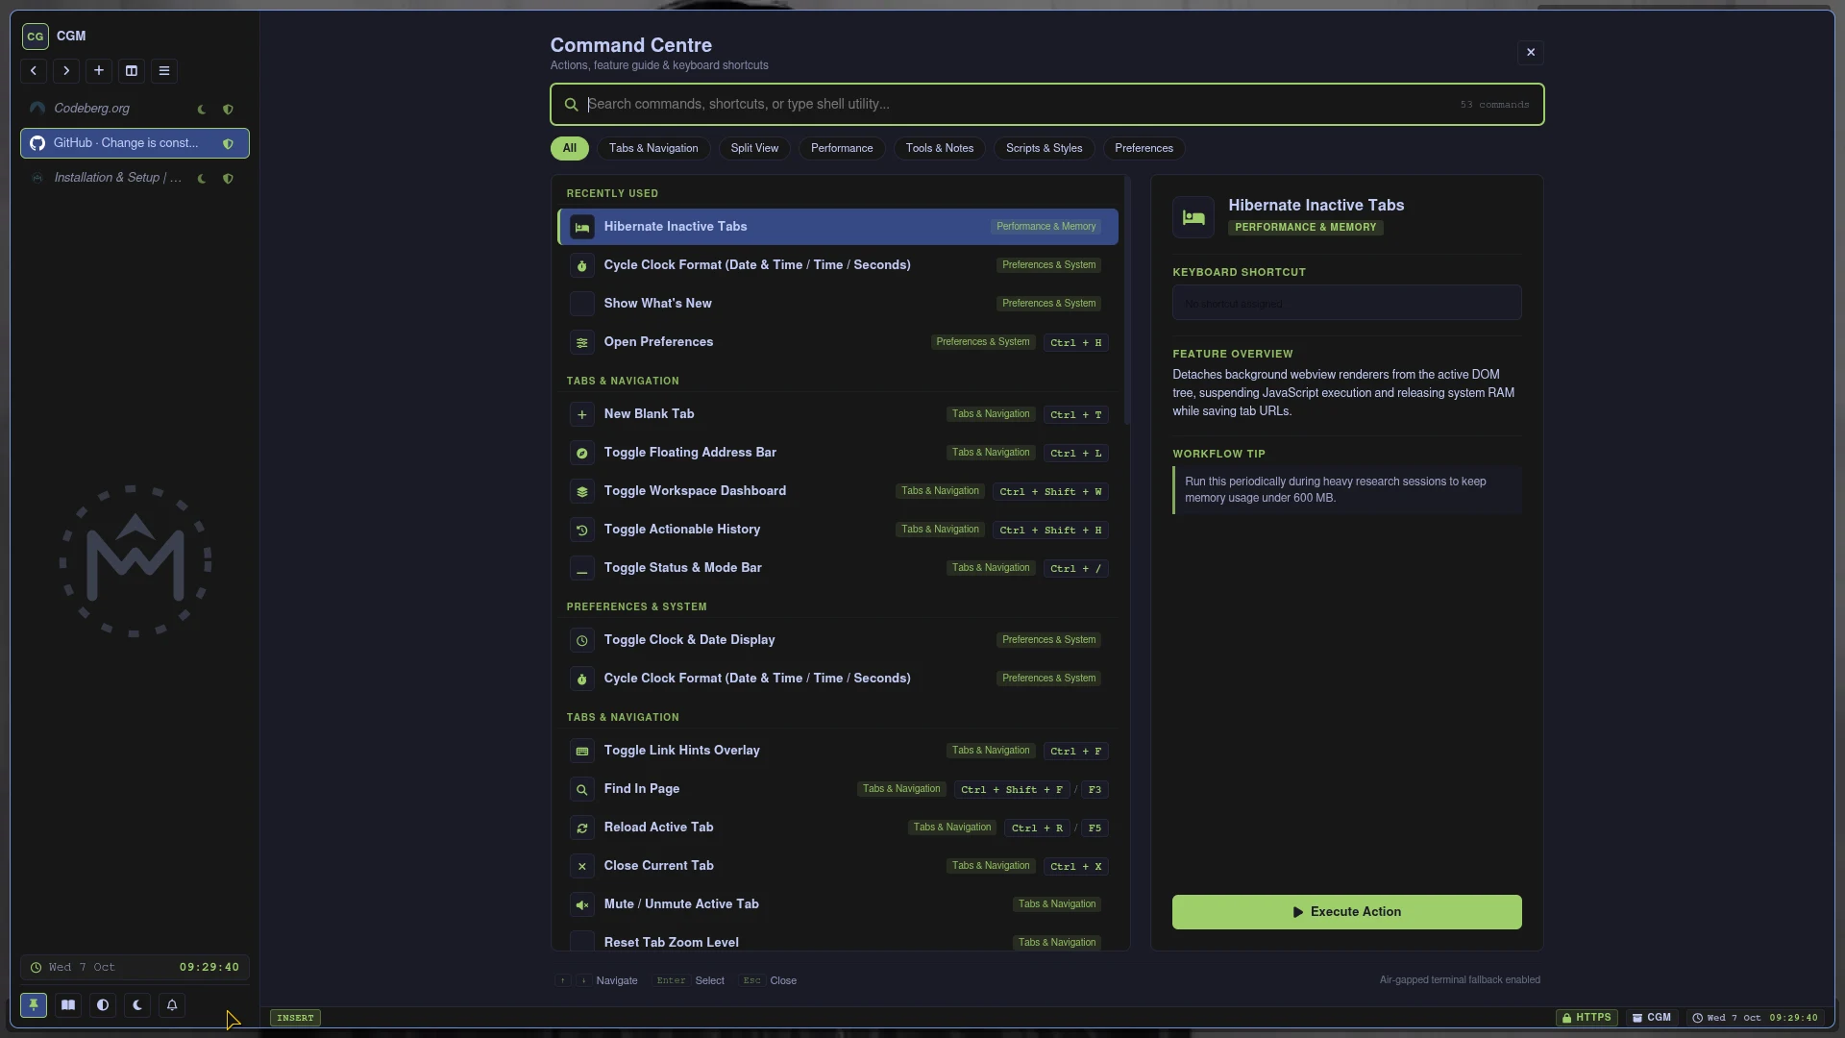Select the GitHub sidebar tab
This screenshot has height=1038, width=1845.
[135, 143]
